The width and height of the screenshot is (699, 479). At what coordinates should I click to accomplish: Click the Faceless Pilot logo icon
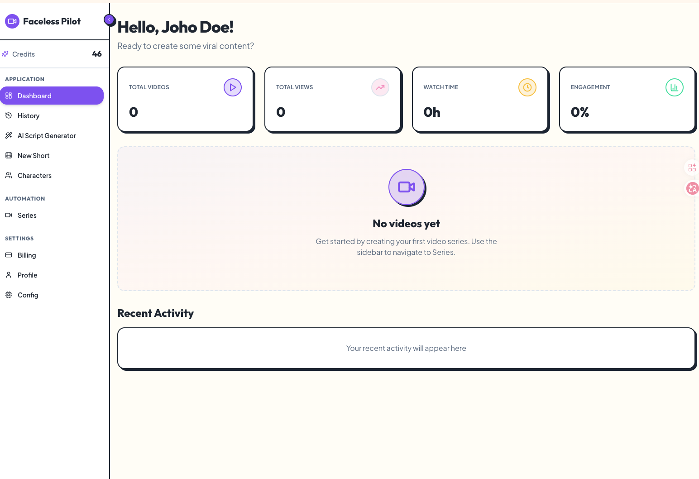[12, 21]
